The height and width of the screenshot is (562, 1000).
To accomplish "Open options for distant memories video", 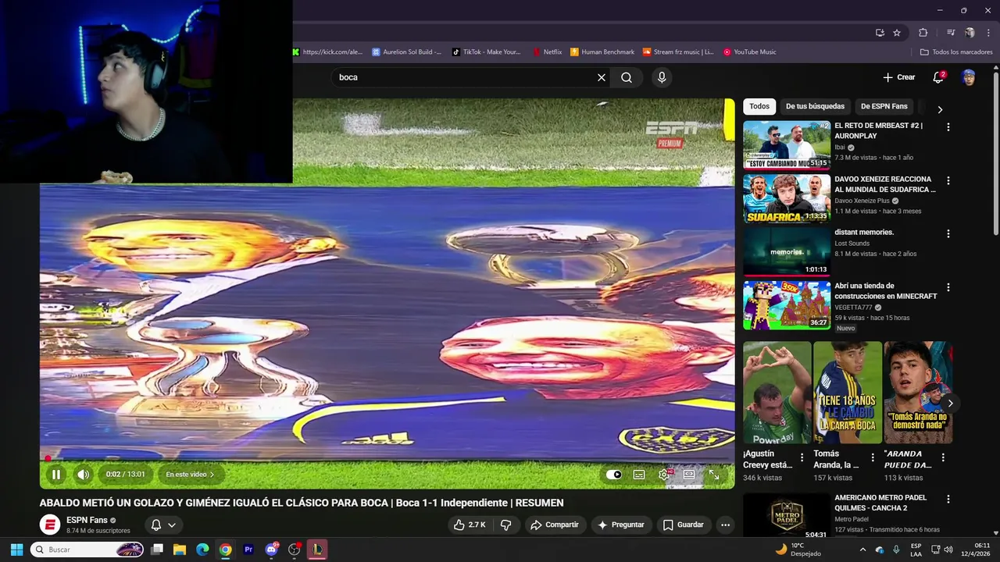I will (948, 233).
